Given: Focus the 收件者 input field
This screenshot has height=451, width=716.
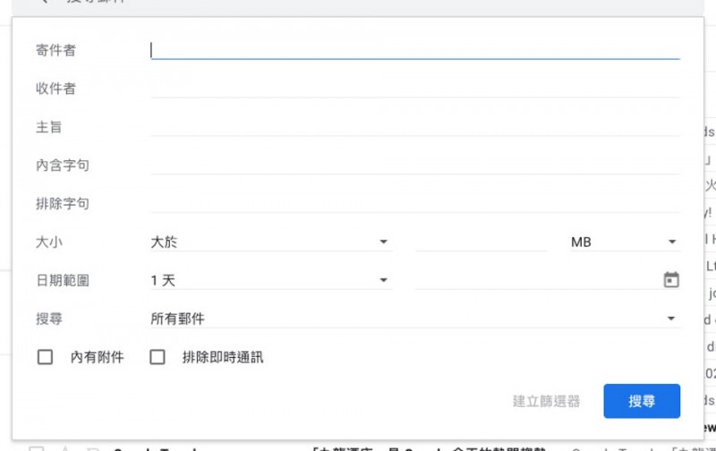Looking at the screenshot, I should click(x=415, y=89).
